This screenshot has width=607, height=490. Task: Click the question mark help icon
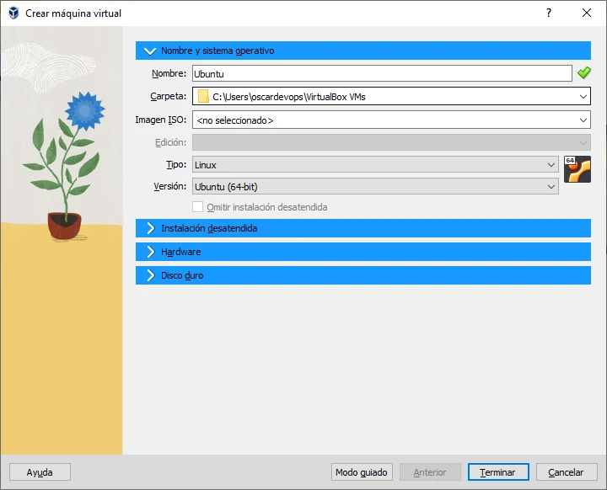tap(549, 13)
